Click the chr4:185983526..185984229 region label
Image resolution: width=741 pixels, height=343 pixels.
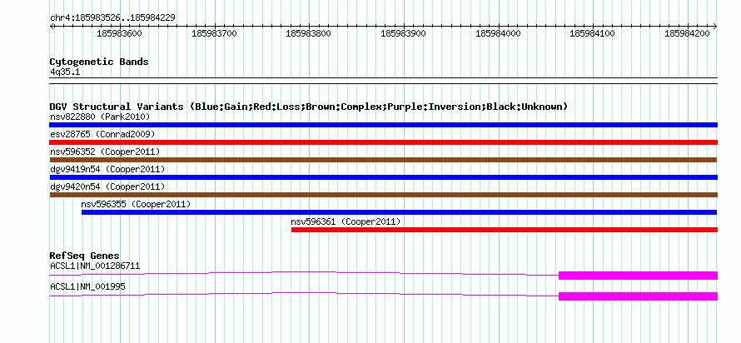pyautogui.click(x=113, y=18)
